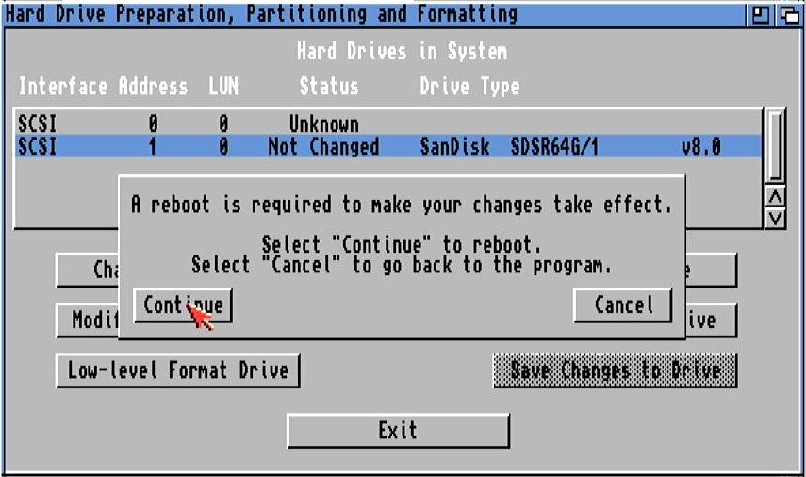
Task: Click Continue to reboot
Action: pyautogui.click(x=183, y=305)
